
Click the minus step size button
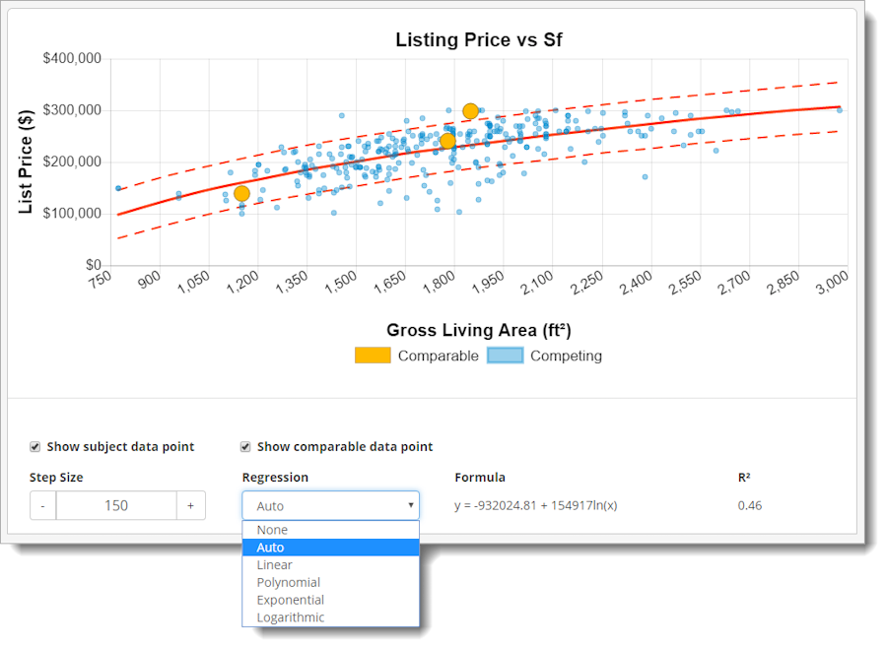coord(43,505)
